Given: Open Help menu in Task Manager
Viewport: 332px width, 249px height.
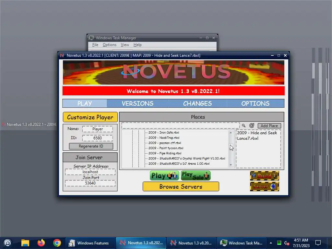Looking at the screenshot, I should 137,45.
